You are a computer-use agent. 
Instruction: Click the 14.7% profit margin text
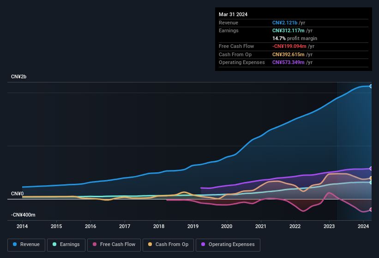[x=295, y=38]
